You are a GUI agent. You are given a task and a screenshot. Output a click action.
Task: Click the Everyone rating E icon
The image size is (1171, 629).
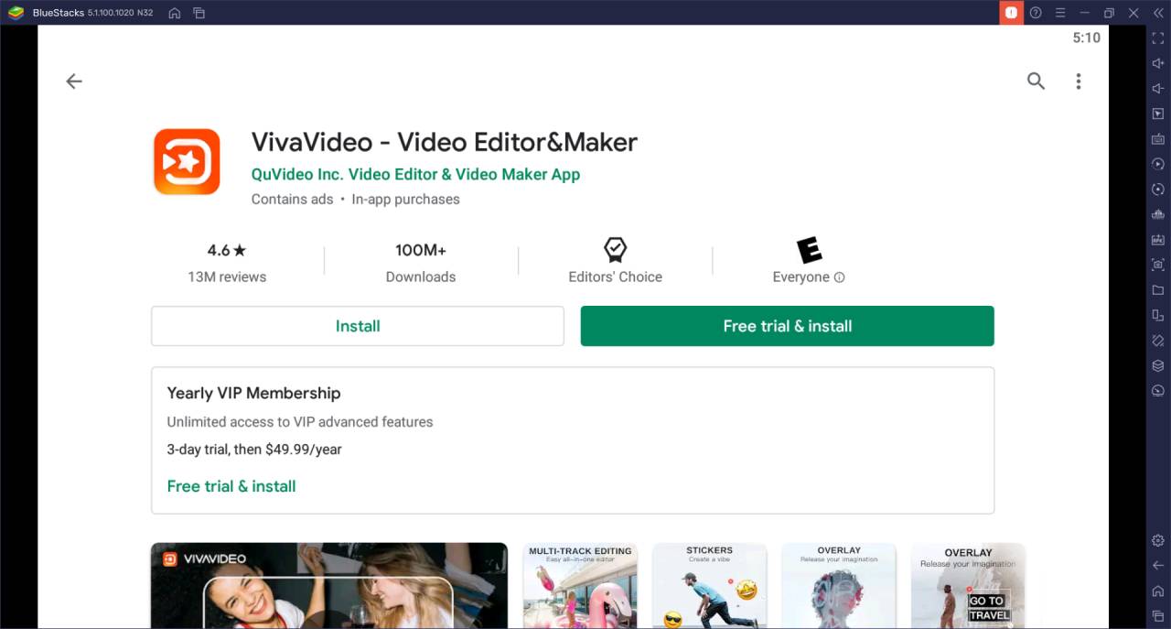(809, 250)
